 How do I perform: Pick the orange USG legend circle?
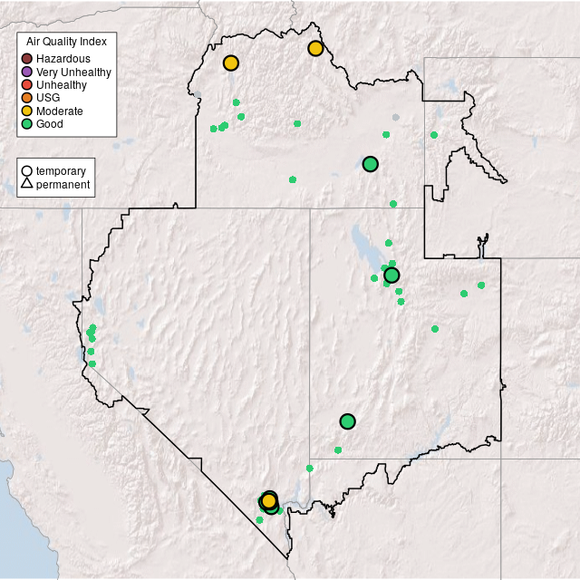(27, 98)
